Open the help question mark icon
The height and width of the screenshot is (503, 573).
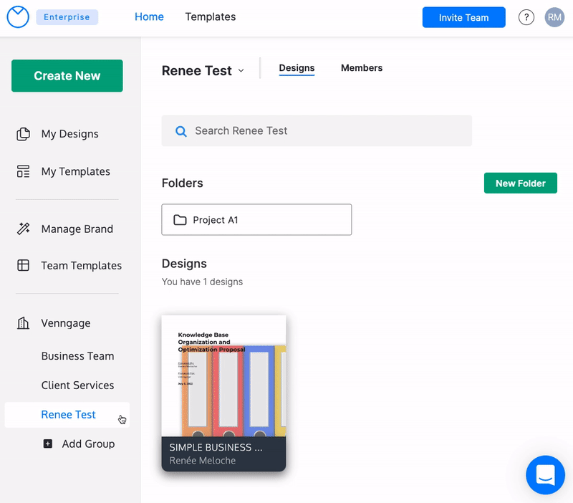click(526, 17)
